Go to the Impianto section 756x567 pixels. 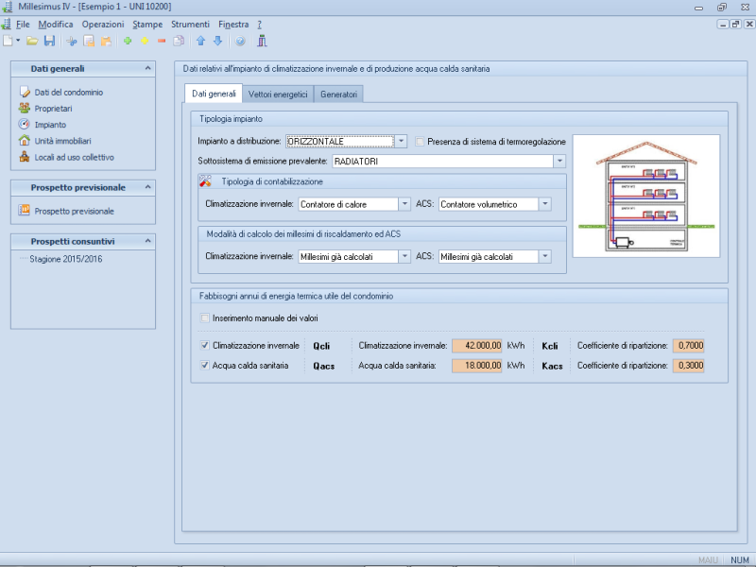[x=50, y=125]
